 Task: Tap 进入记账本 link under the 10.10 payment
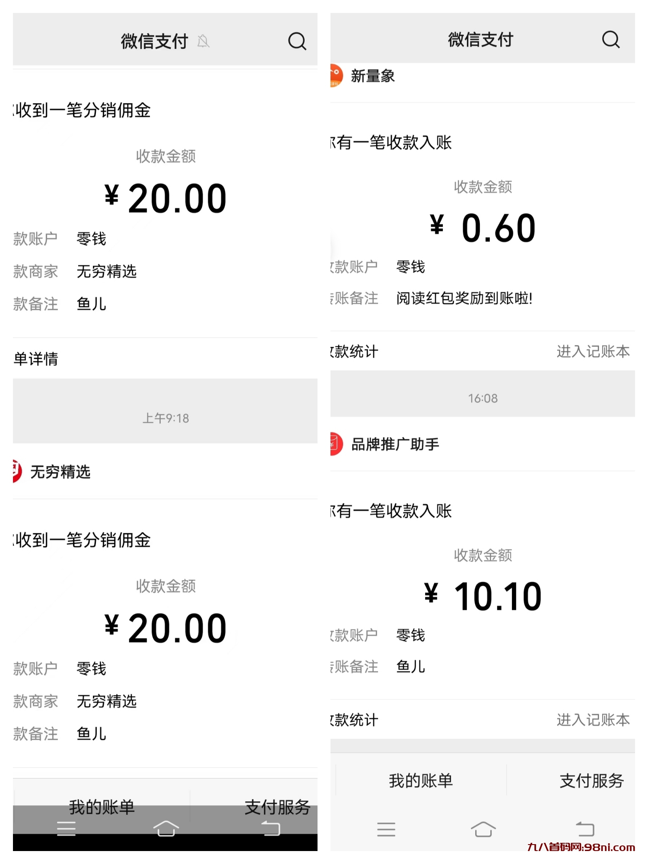point(593,720)
